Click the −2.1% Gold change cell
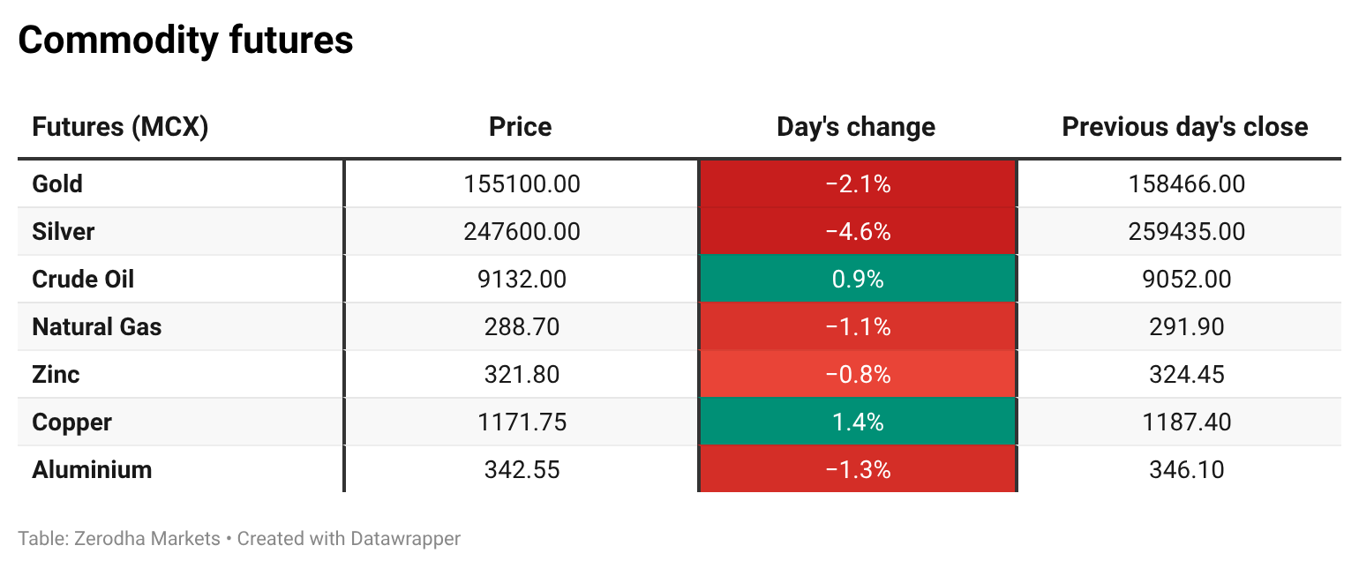The height and width of the screenshot is (568, 1359). [858, 183]
